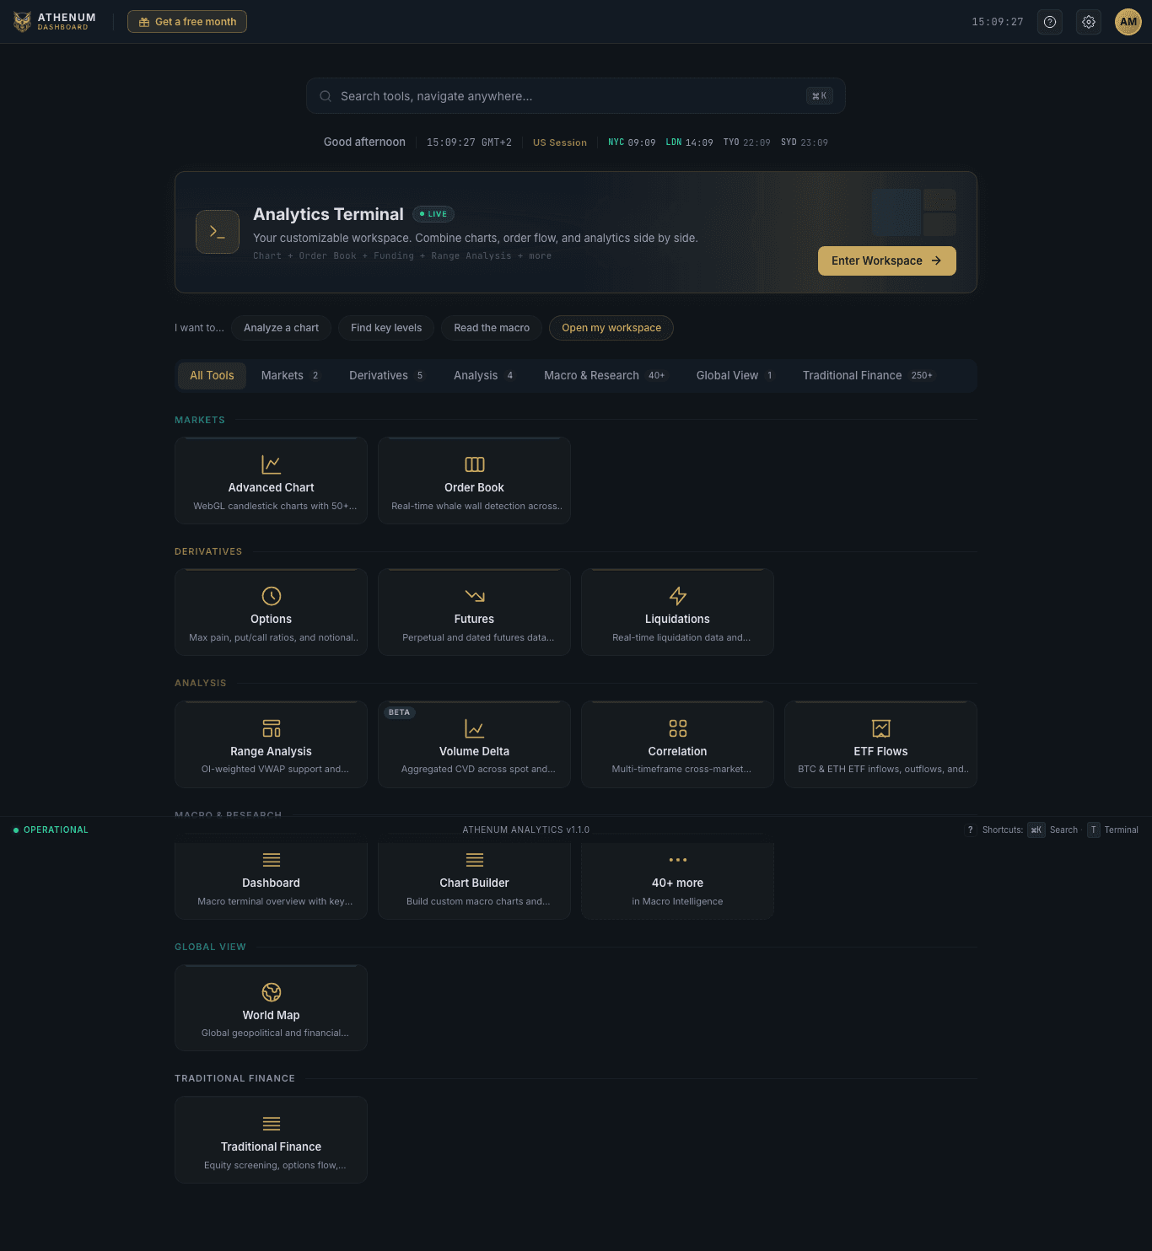Click the Traditional Finance lines icon
Viewport: 1152px width, 1251px height.
click(x=272, y=1124)
